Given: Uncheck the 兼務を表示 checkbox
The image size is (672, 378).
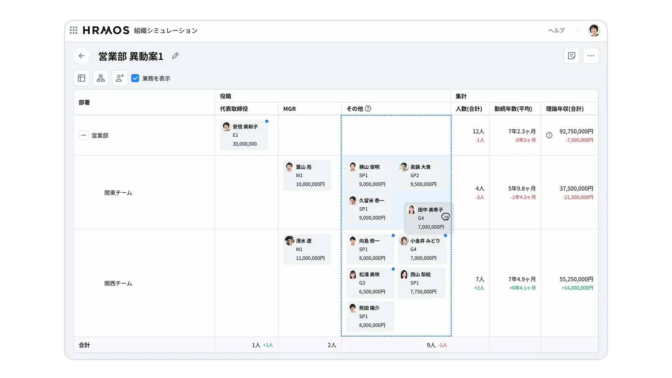Looking at the screenshot, I should coord(135,78).
